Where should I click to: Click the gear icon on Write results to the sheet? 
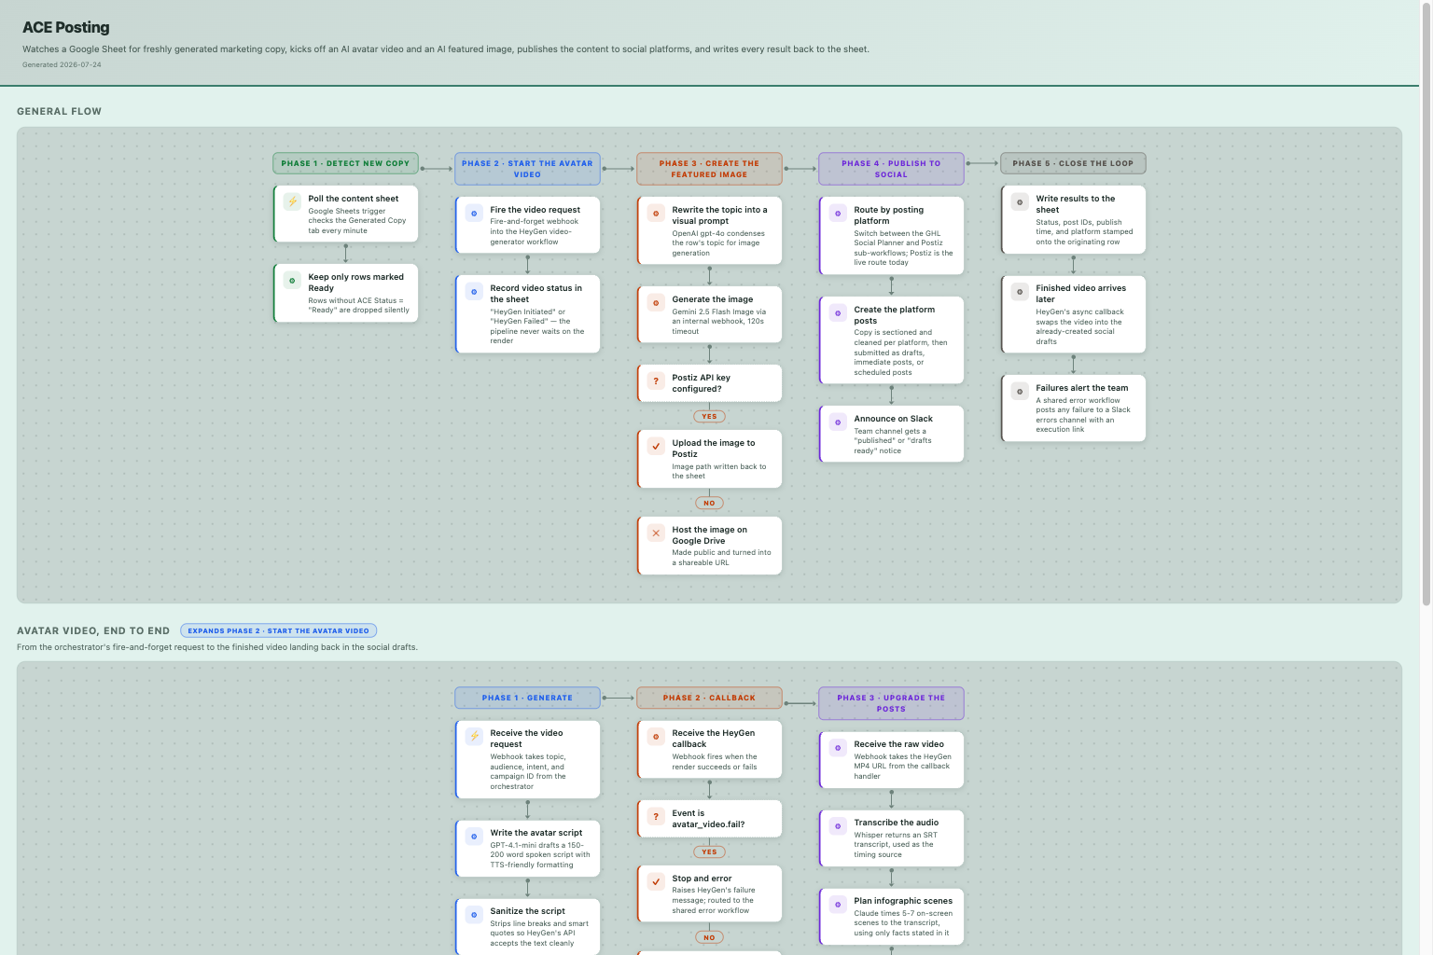[x=1020, y=201]
